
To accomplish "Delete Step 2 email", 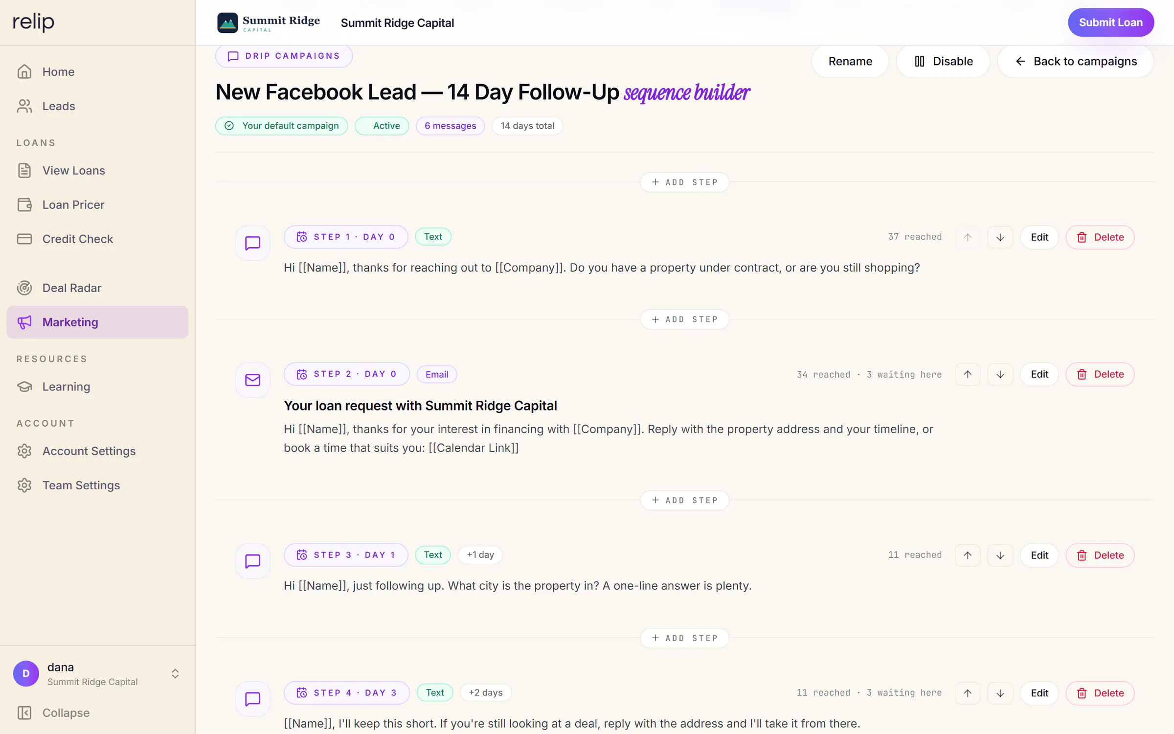I will tap(1100, 374).
